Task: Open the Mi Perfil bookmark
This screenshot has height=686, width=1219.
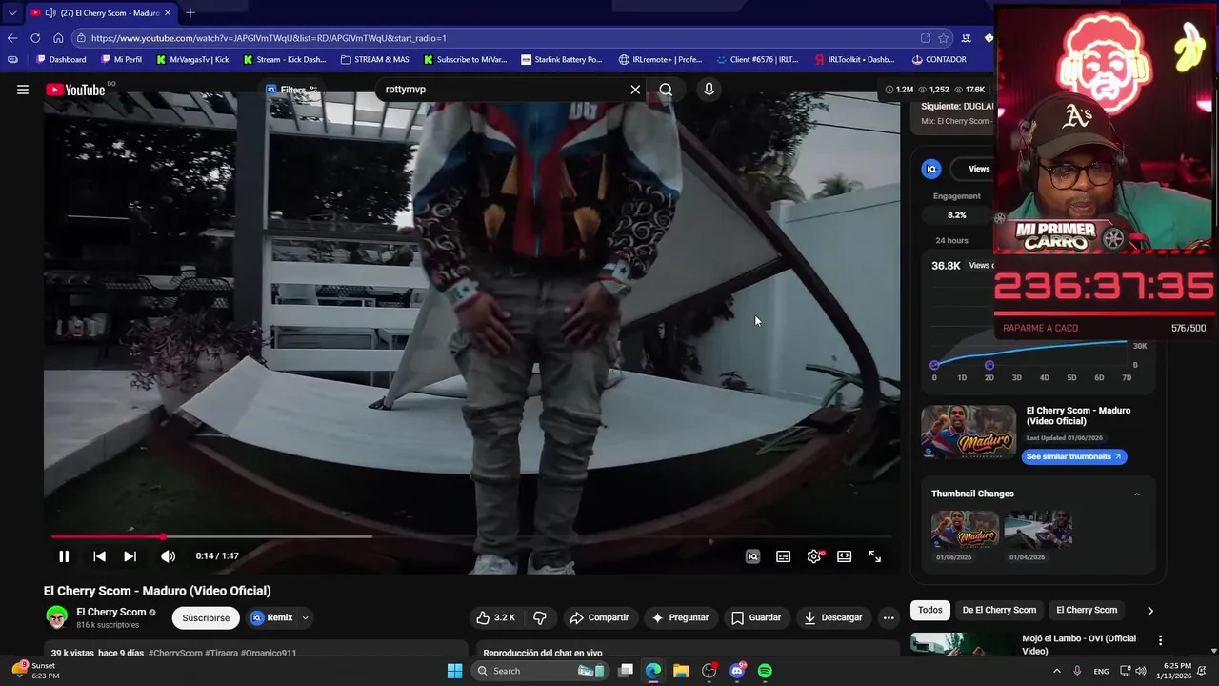Action: pos(120,59)
